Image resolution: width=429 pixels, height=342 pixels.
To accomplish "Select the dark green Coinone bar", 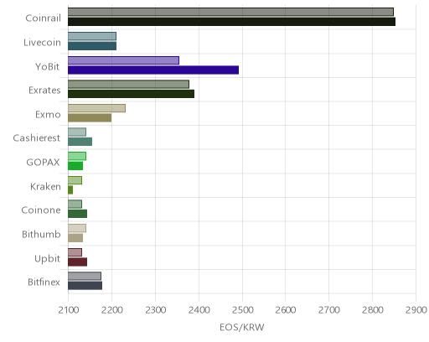I will (77, 214).
